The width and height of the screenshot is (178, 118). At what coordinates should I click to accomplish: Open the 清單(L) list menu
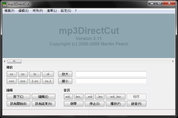coord(52,11)
